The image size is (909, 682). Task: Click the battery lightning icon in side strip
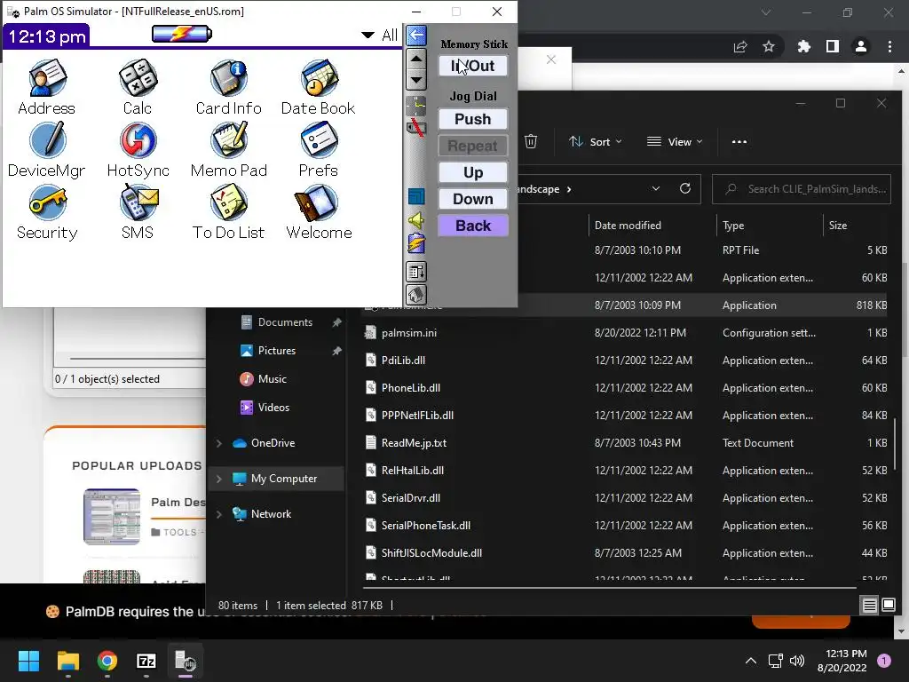tap(416, 243)
